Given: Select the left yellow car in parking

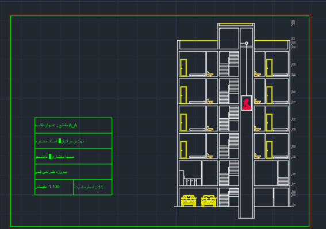Looking at the screenshot, I should [x=189, y=200].
